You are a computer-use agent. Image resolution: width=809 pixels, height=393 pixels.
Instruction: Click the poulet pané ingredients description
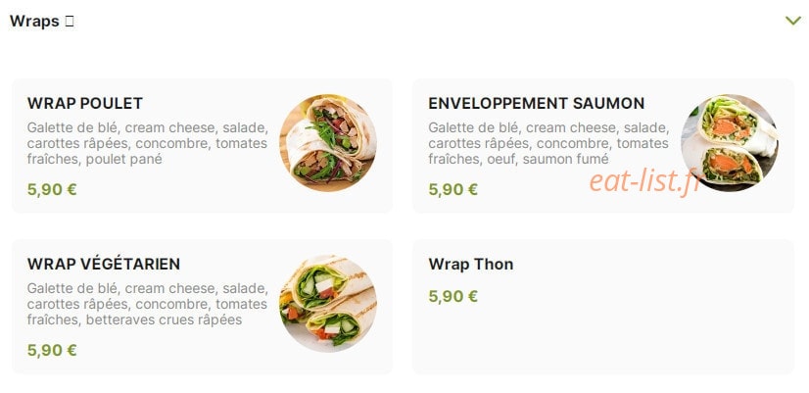(148, 143)
